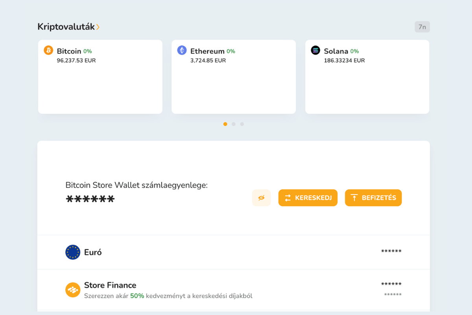472x315 pixels.
Task: Open Store Finance via its honeycomb icon
Action: pyautogui.click(x=73, y=290)
